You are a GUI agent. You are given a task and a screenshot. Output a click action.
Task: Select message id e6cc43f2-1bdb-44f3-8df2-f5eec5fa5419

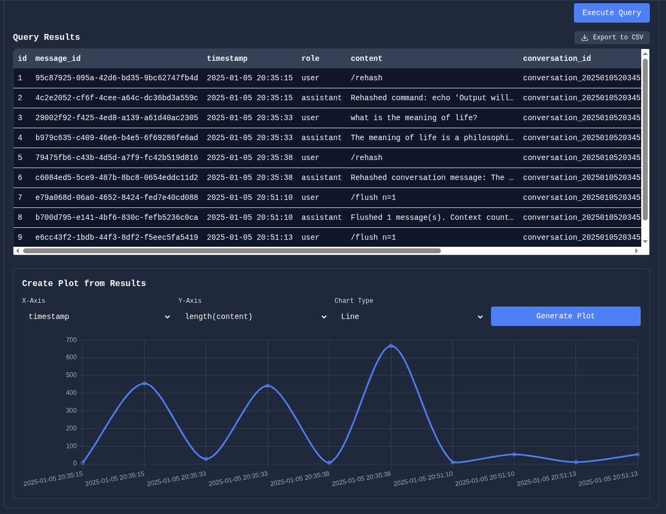[x=117, y=238]
